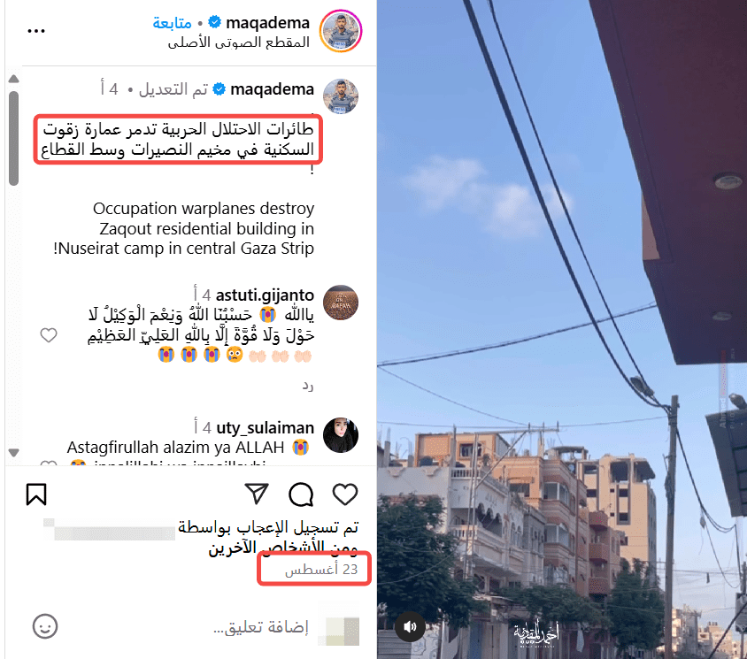
Task: Save the post with bookmark icon
Action: pos(36,494)
